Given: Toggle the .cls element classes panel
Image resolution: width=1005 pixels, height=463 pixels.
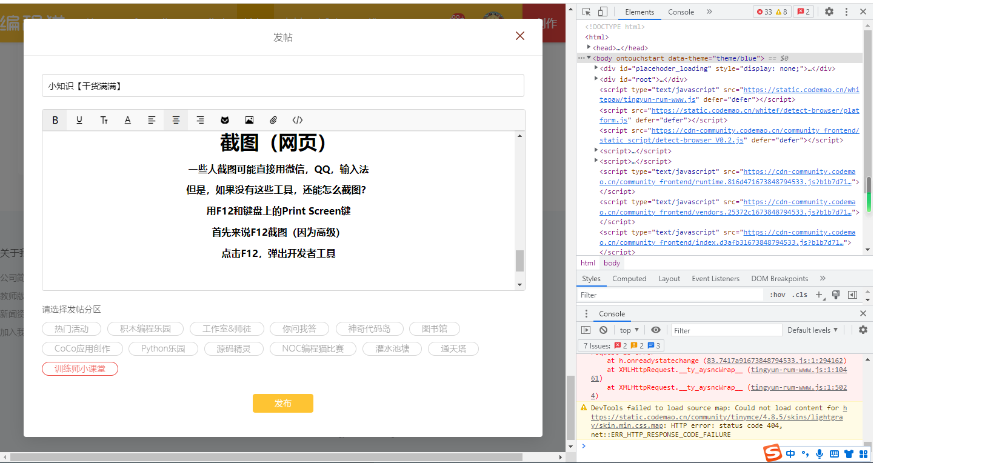Looking at the screenshot, I should pos(800,295).
